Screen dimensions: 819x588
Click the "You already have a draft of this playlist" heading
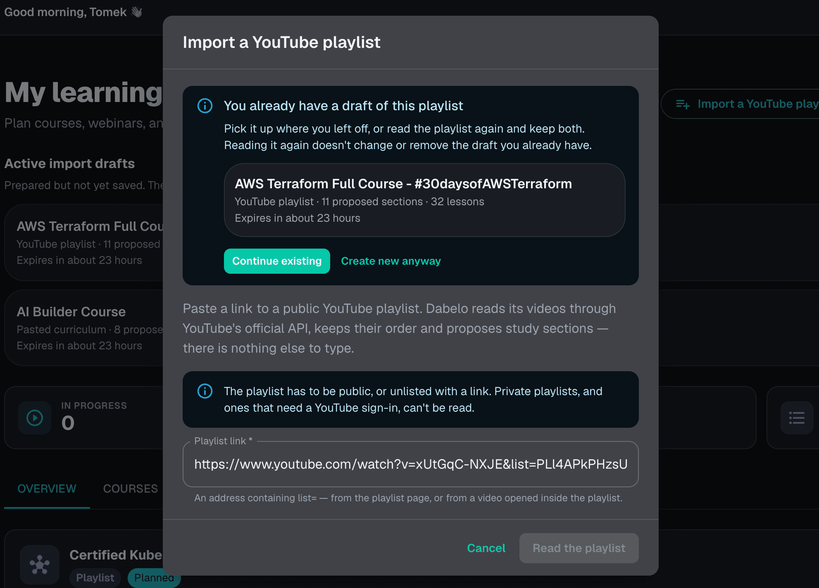tap(343, 106)
